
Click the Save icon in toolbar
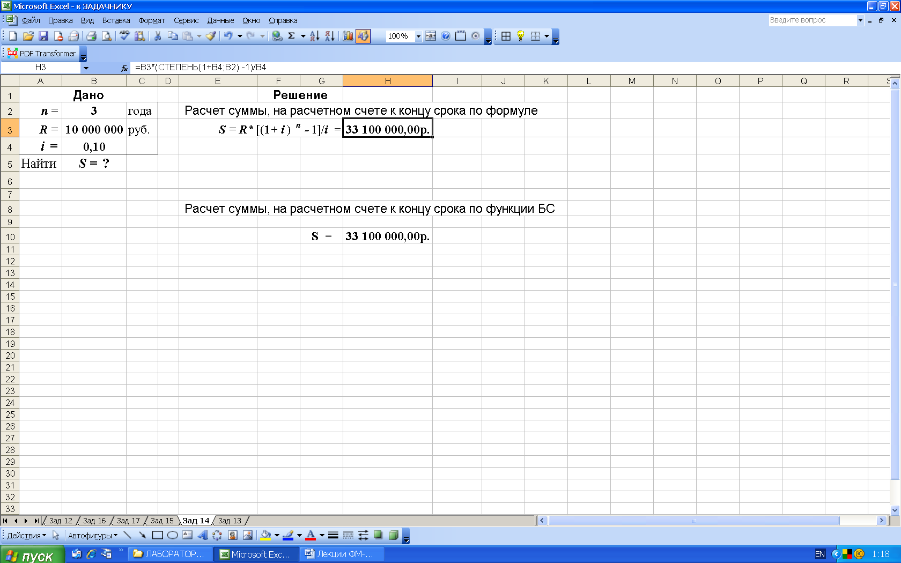tap(43, 36)
